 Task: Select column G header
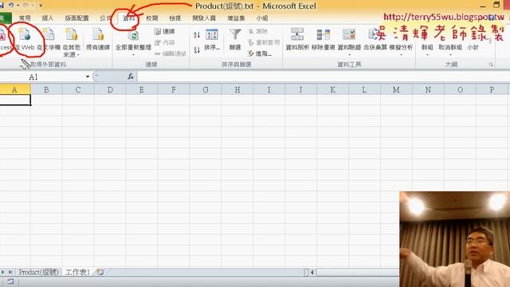pos(206,89)
